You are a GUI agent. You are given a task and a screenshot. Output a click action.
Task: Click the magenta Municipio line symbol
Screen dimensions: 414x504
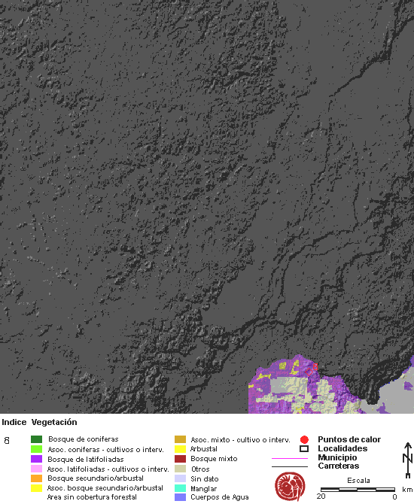click(290, 458)
